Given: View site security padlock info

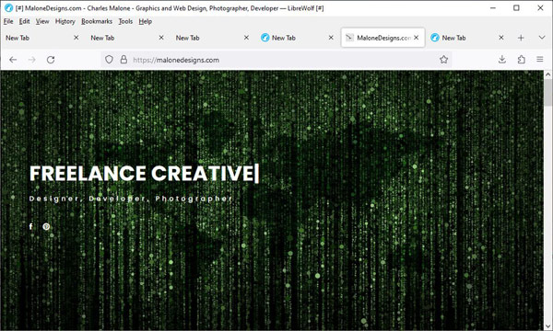Looking at the screenshot, I should pos(124,60).
